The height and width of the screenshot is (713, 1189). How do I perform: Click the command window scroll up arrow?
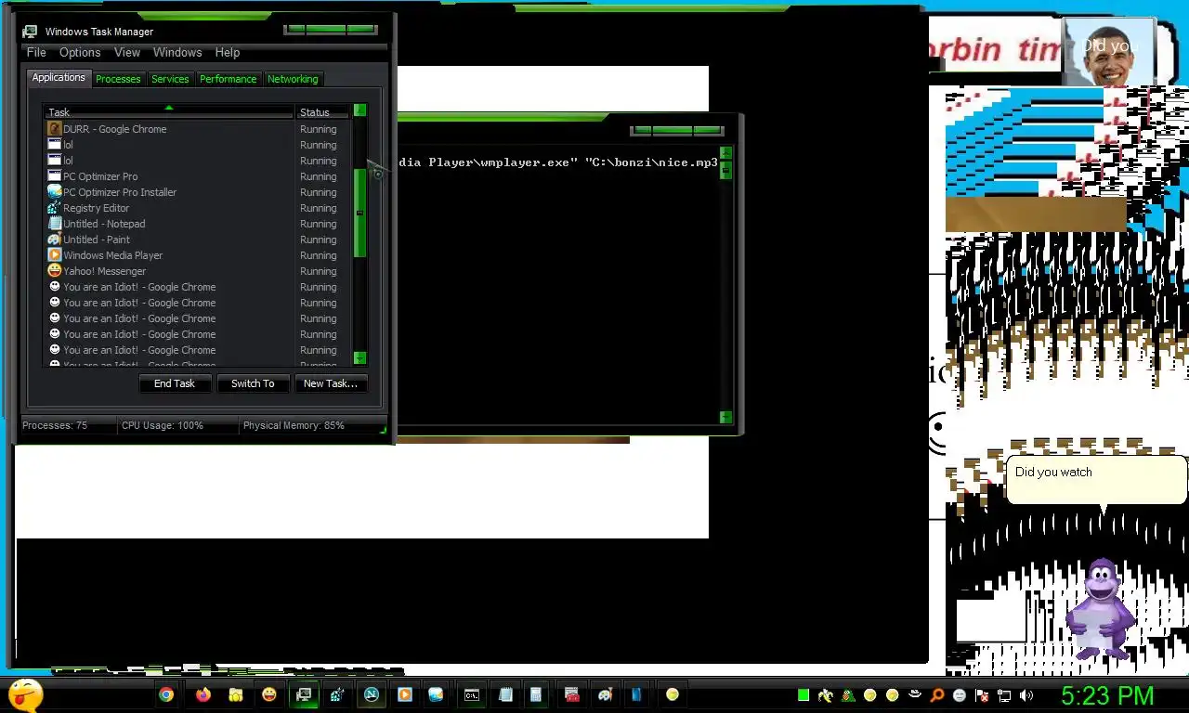[726, 153]
